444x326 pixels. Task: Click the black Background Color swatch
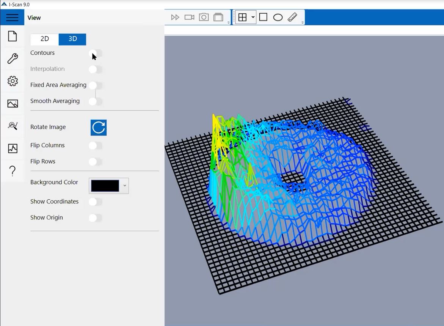click(105, 186)
